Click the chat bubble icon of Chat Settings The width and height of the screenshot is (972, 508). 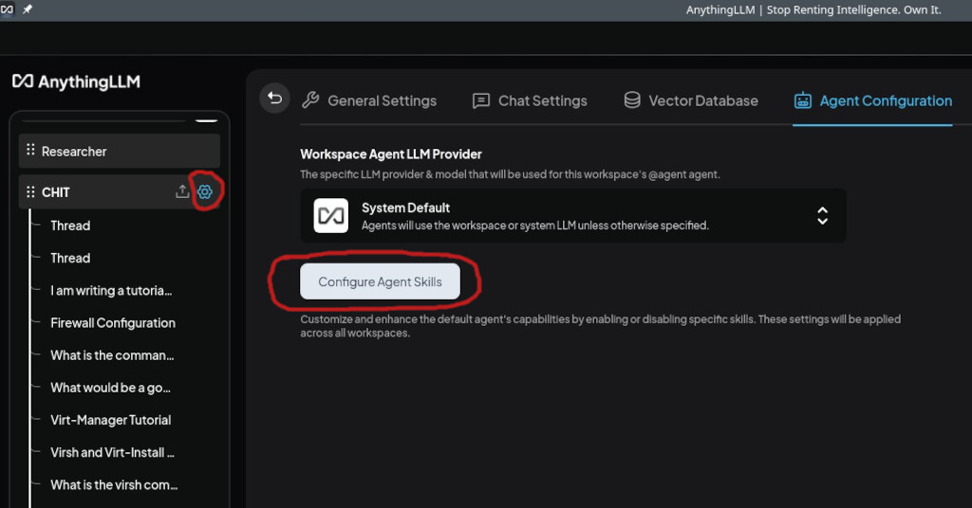click(x=481, y=100)
